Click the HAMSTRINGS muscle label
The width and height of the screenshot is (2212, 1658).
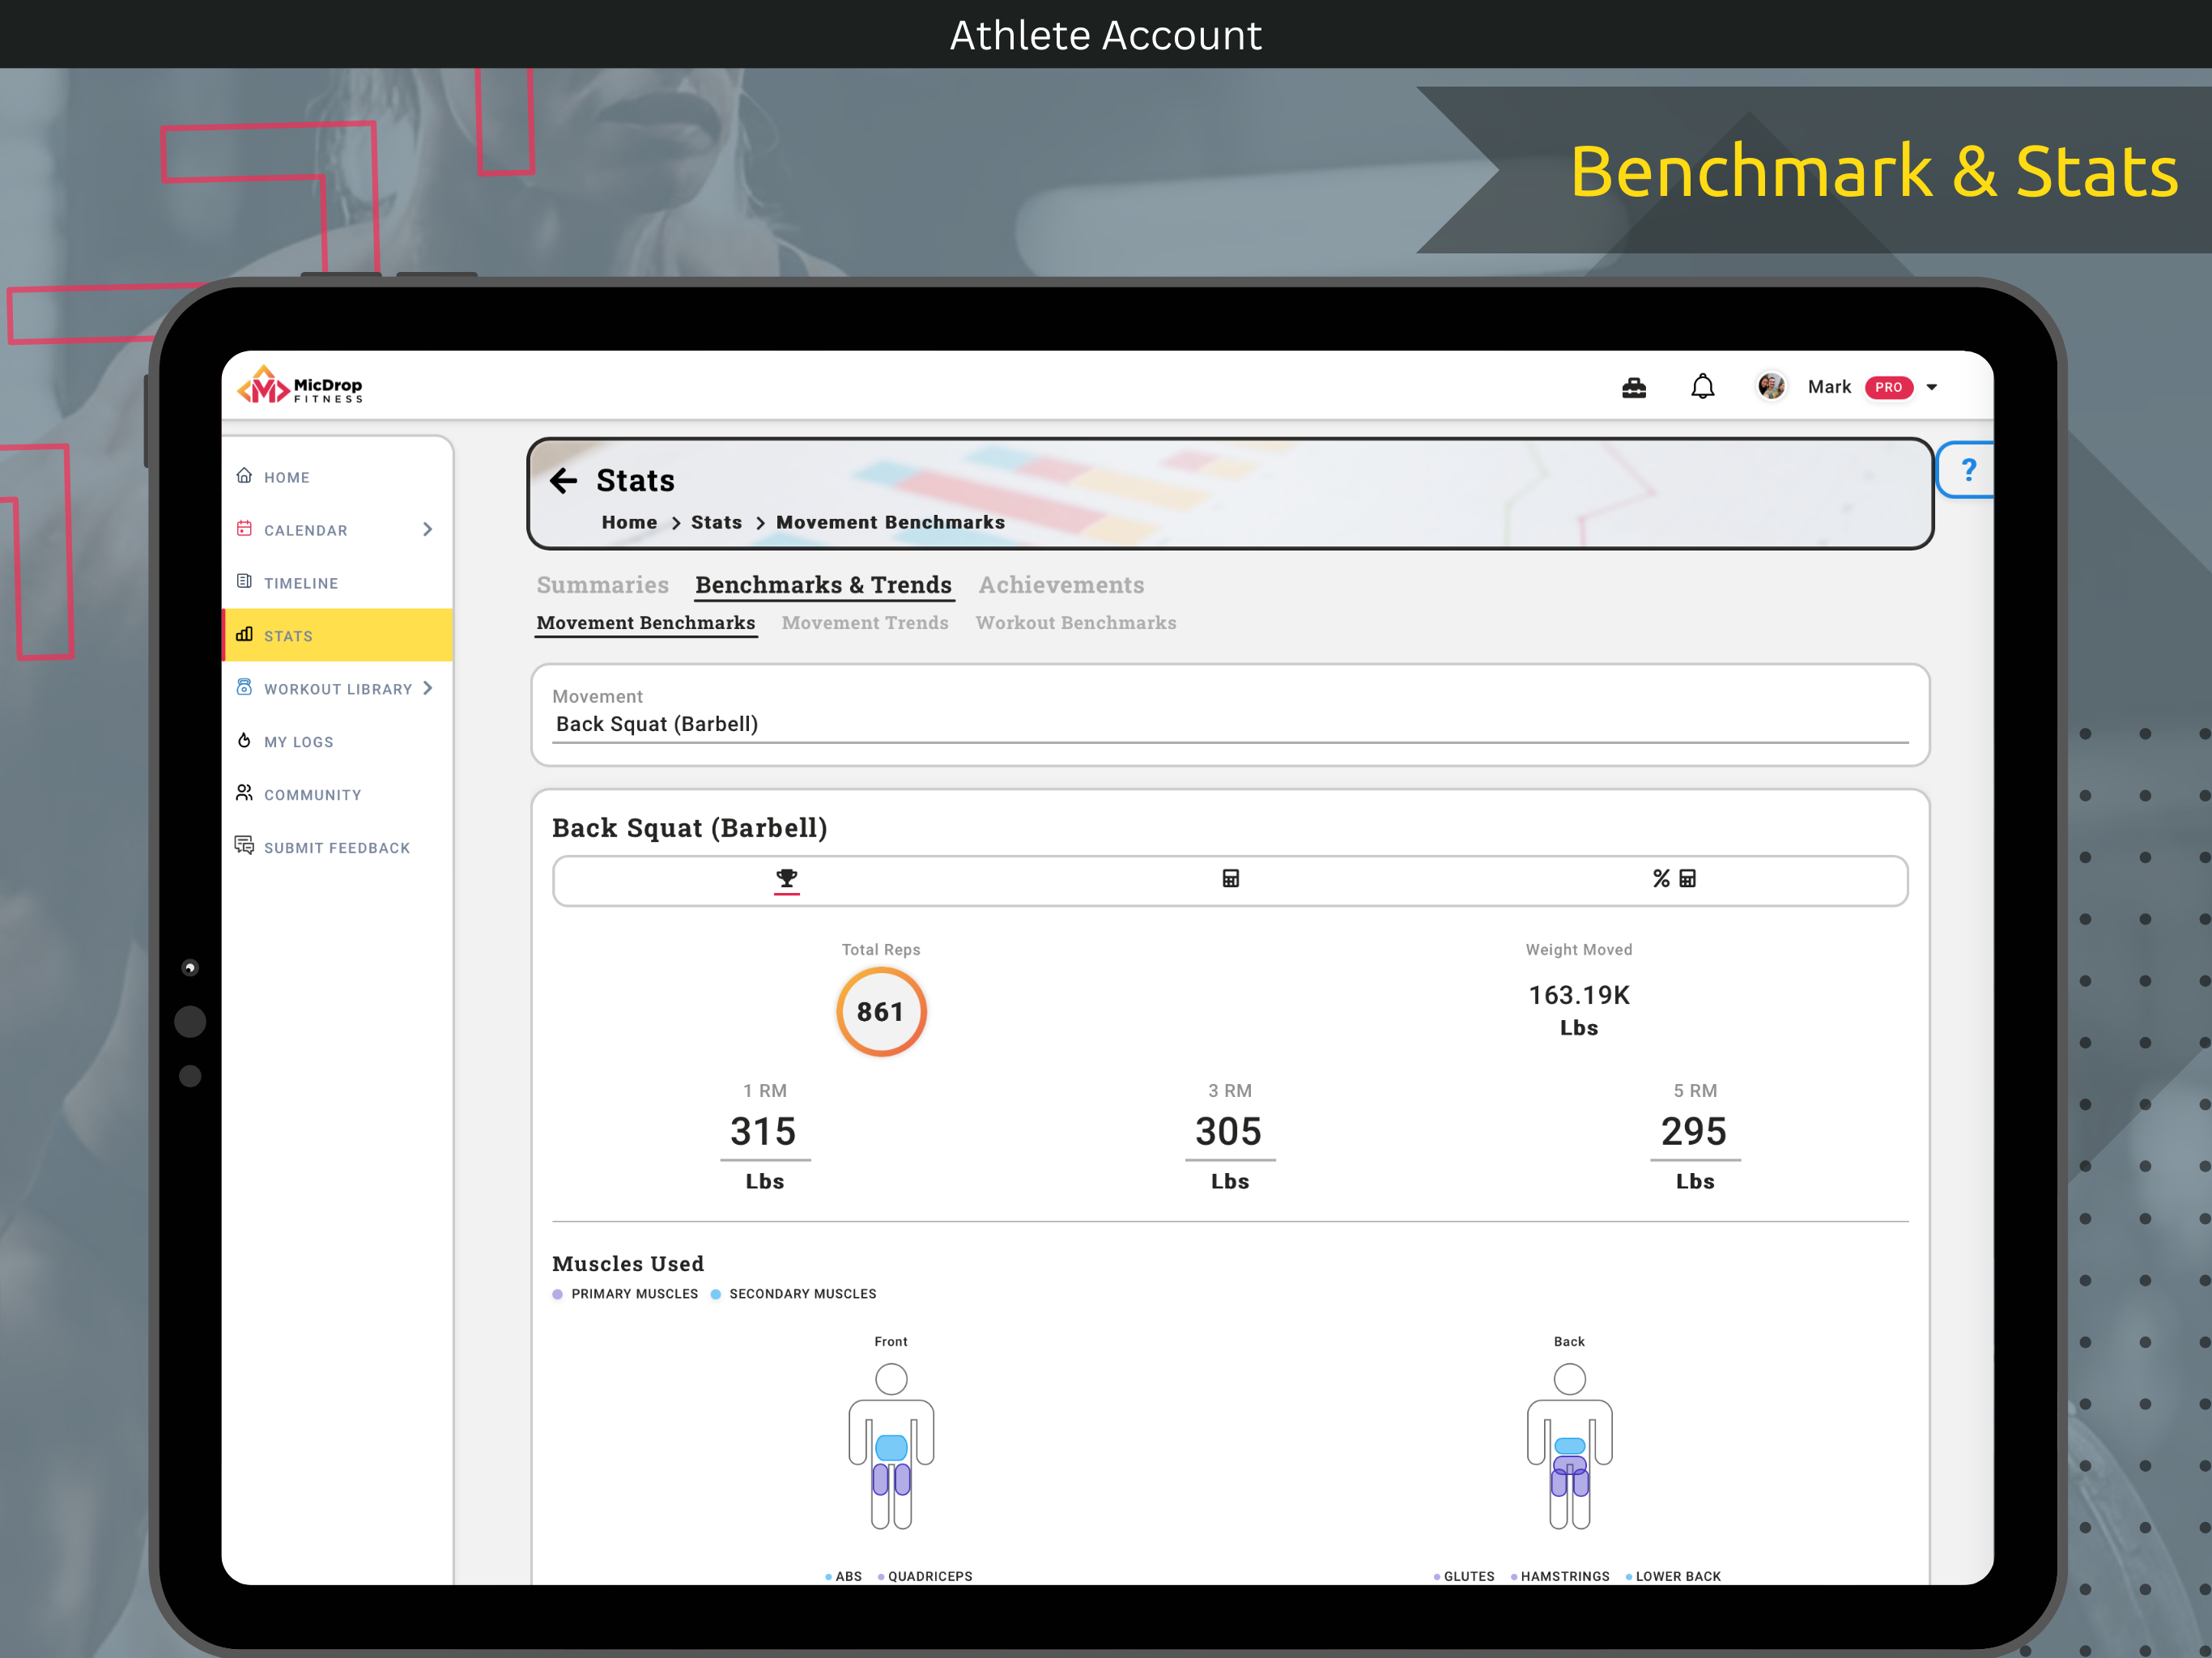coord(1565,1576)
